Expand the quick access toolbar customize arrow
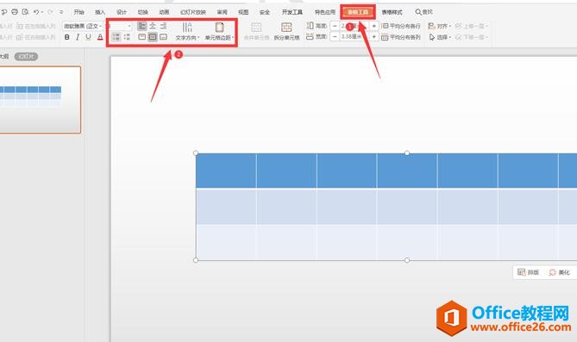 pos(61,12)
